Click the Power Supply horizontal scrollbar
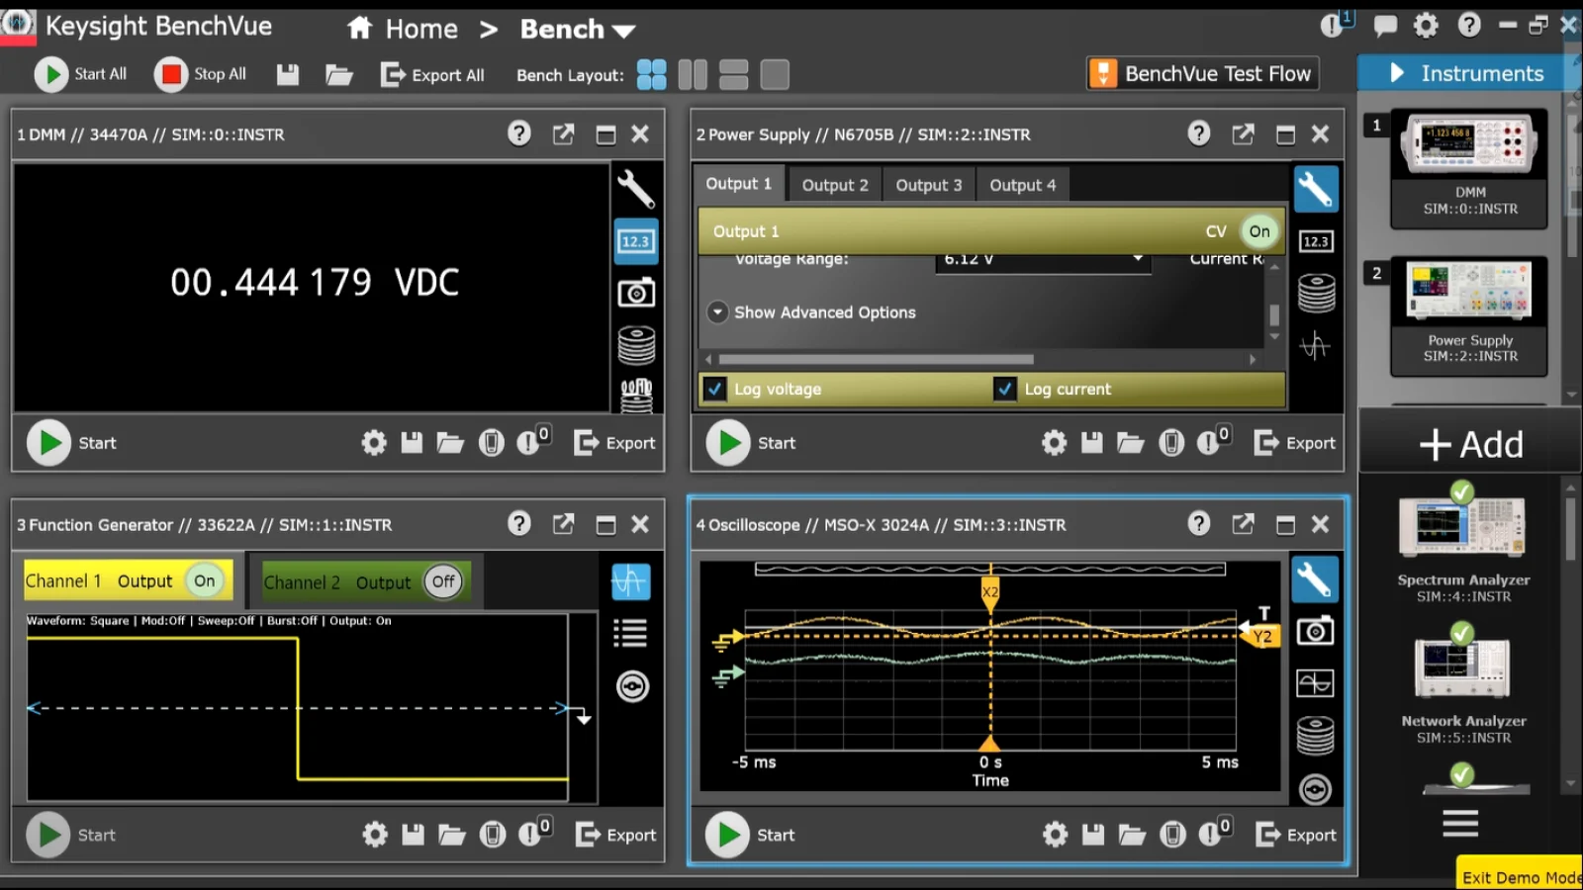This screenshot has width=1583, height=890. (877, 359)
